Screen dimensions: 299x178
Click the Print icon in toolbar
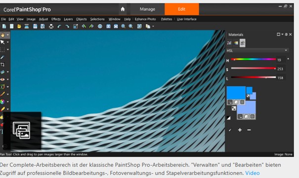tap(51, 26)
